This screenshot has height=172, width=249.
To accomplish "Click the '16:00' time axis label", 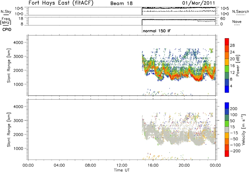I will pyautogui.click(x=153, y=165).
